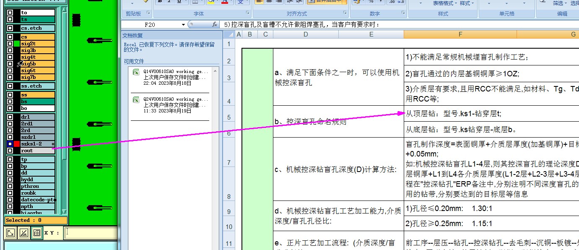This screenshot has width=579, height=250.
Task: Select layer bs in the layer list
Action: tap(38, 102)
